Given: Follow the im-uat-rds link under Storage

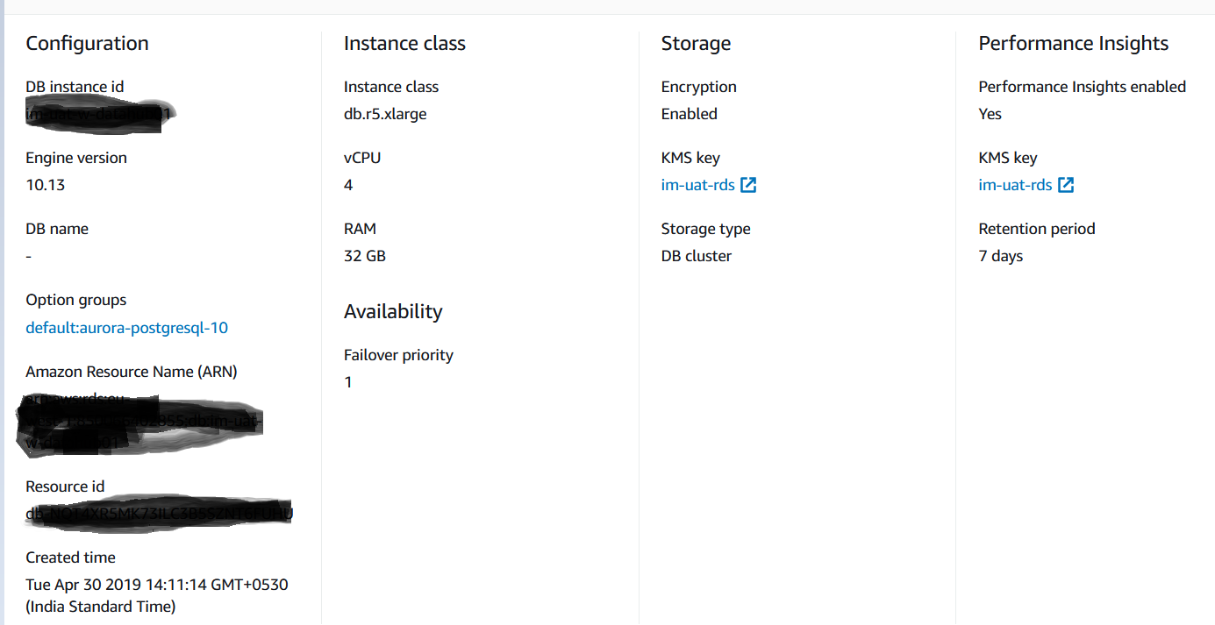Looking at the screenshot, I should (697, 185).
